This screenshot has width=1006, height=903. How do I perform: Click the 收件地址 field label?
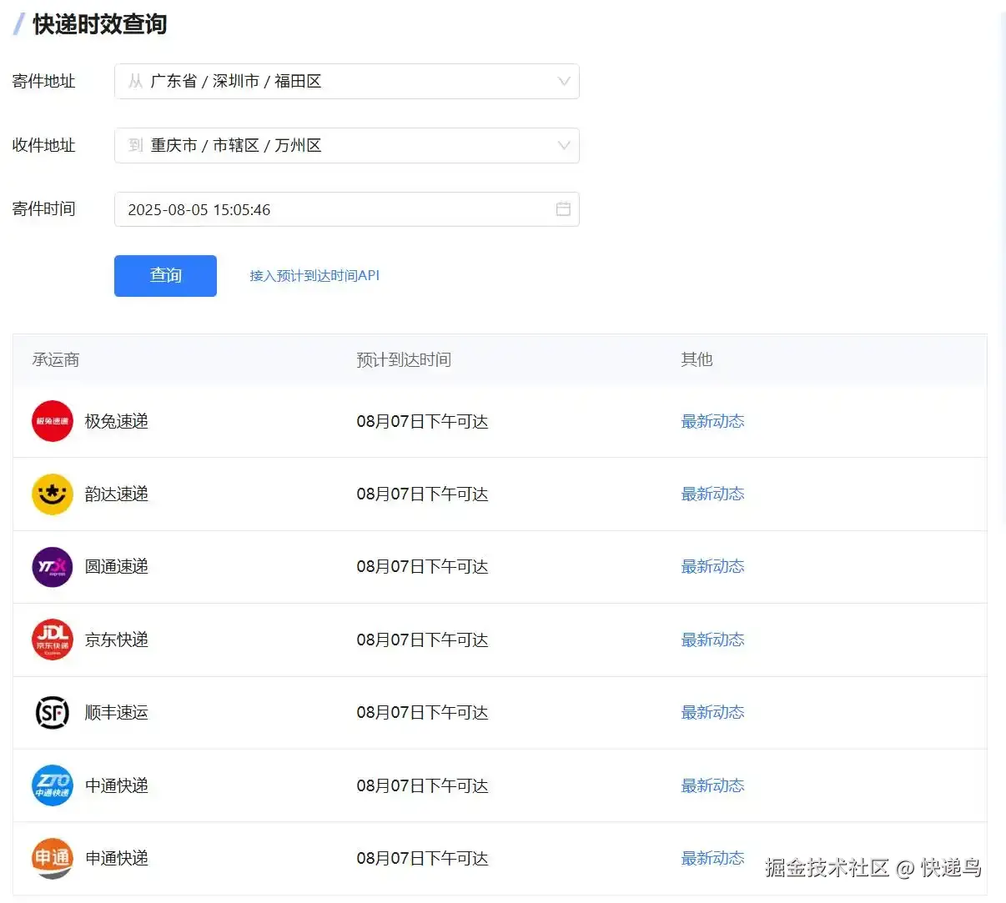(43, 145)
